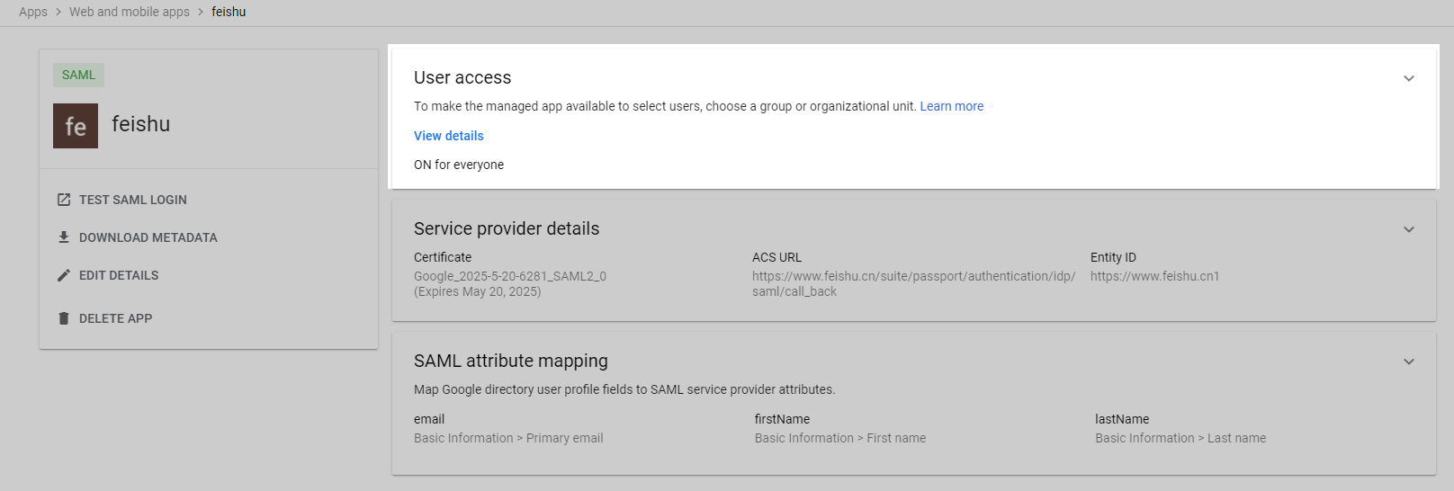Click the TEST SAML LOGIN label
The image size is (1454, 491).
pyautogui.click(x=133, y=200)
